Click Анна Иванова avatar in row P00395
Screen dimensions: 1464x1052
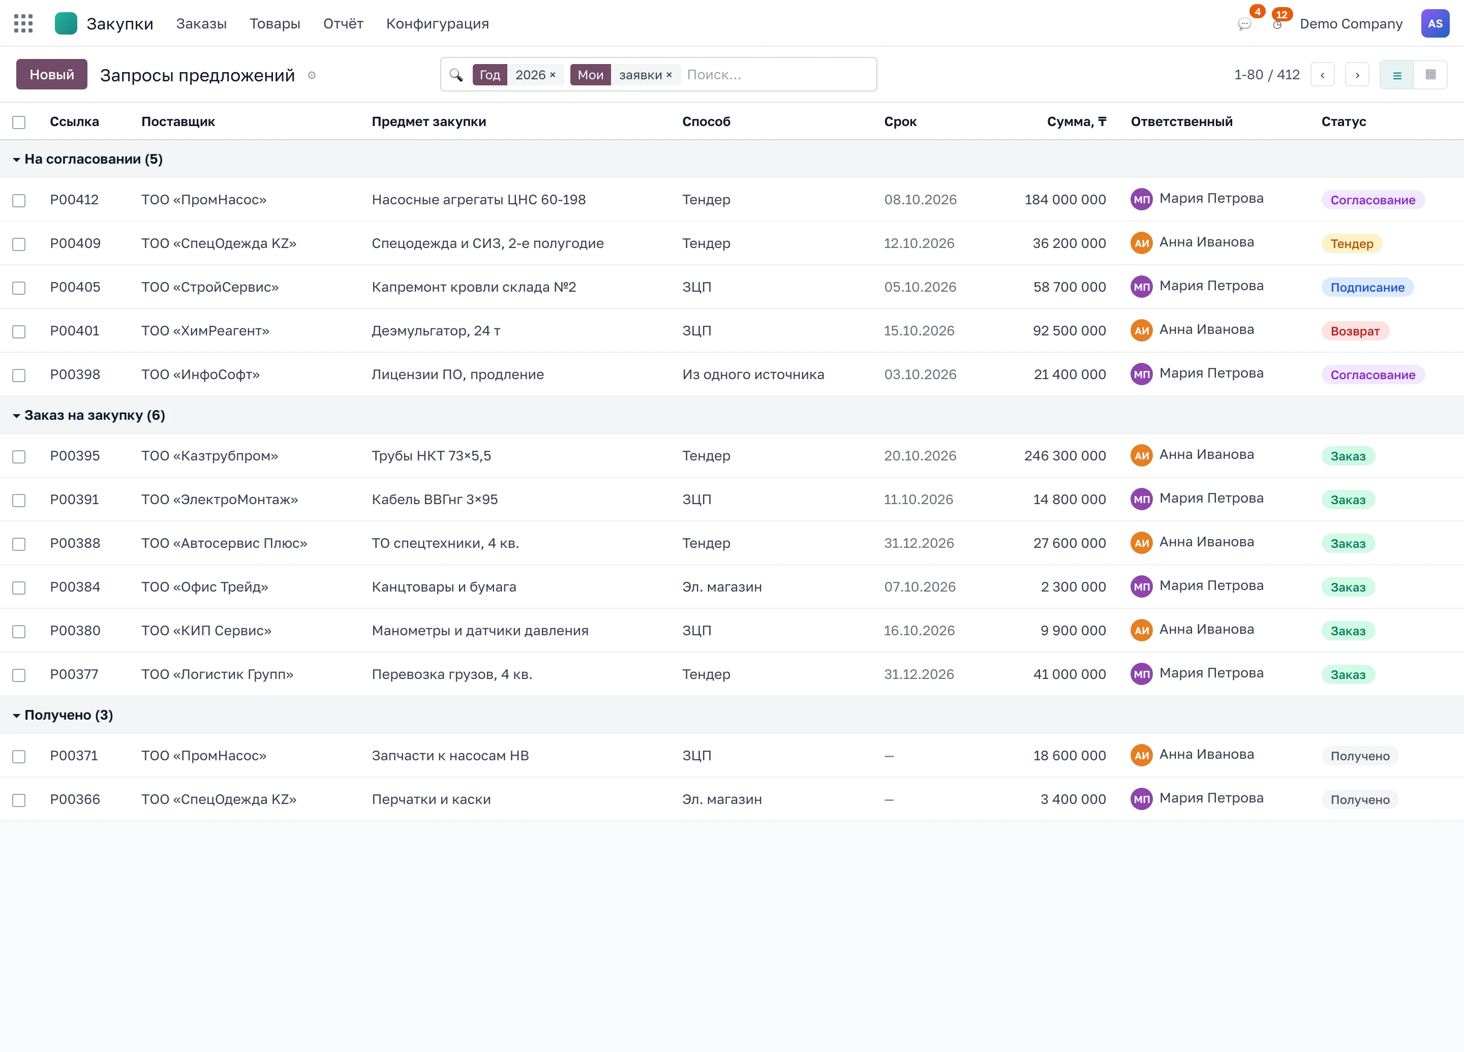pyautogui.click(x=1141, y=456)
